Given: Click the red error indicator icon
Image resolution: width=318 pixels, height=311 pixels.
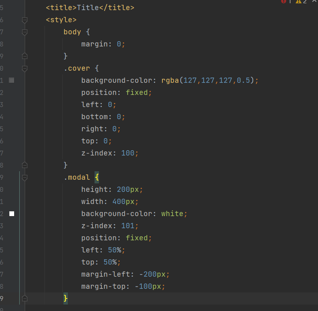Looking at the screenshot, I should click(x=284, y=2).
